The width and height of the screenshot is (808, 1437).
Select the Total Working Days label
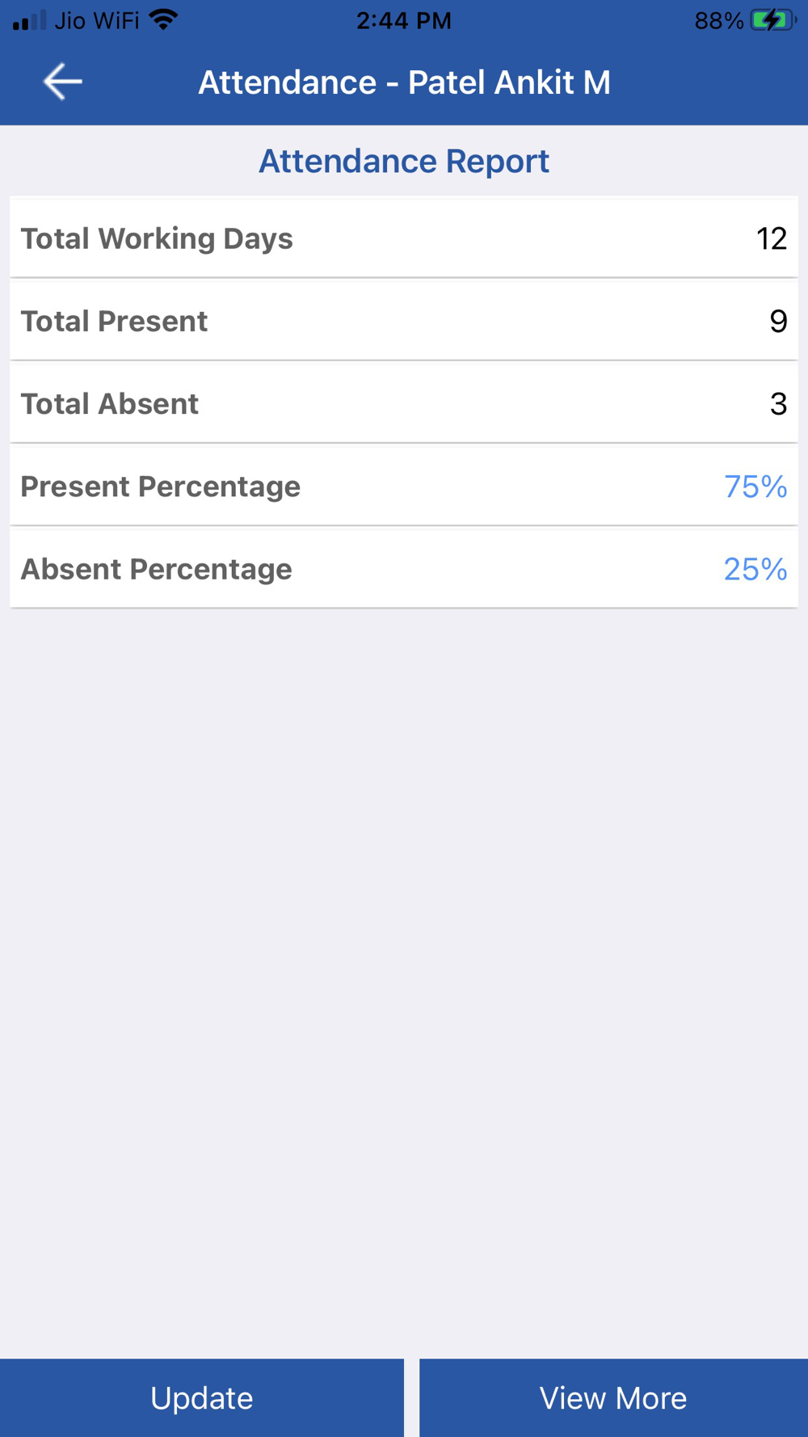(x=157, y=238)
